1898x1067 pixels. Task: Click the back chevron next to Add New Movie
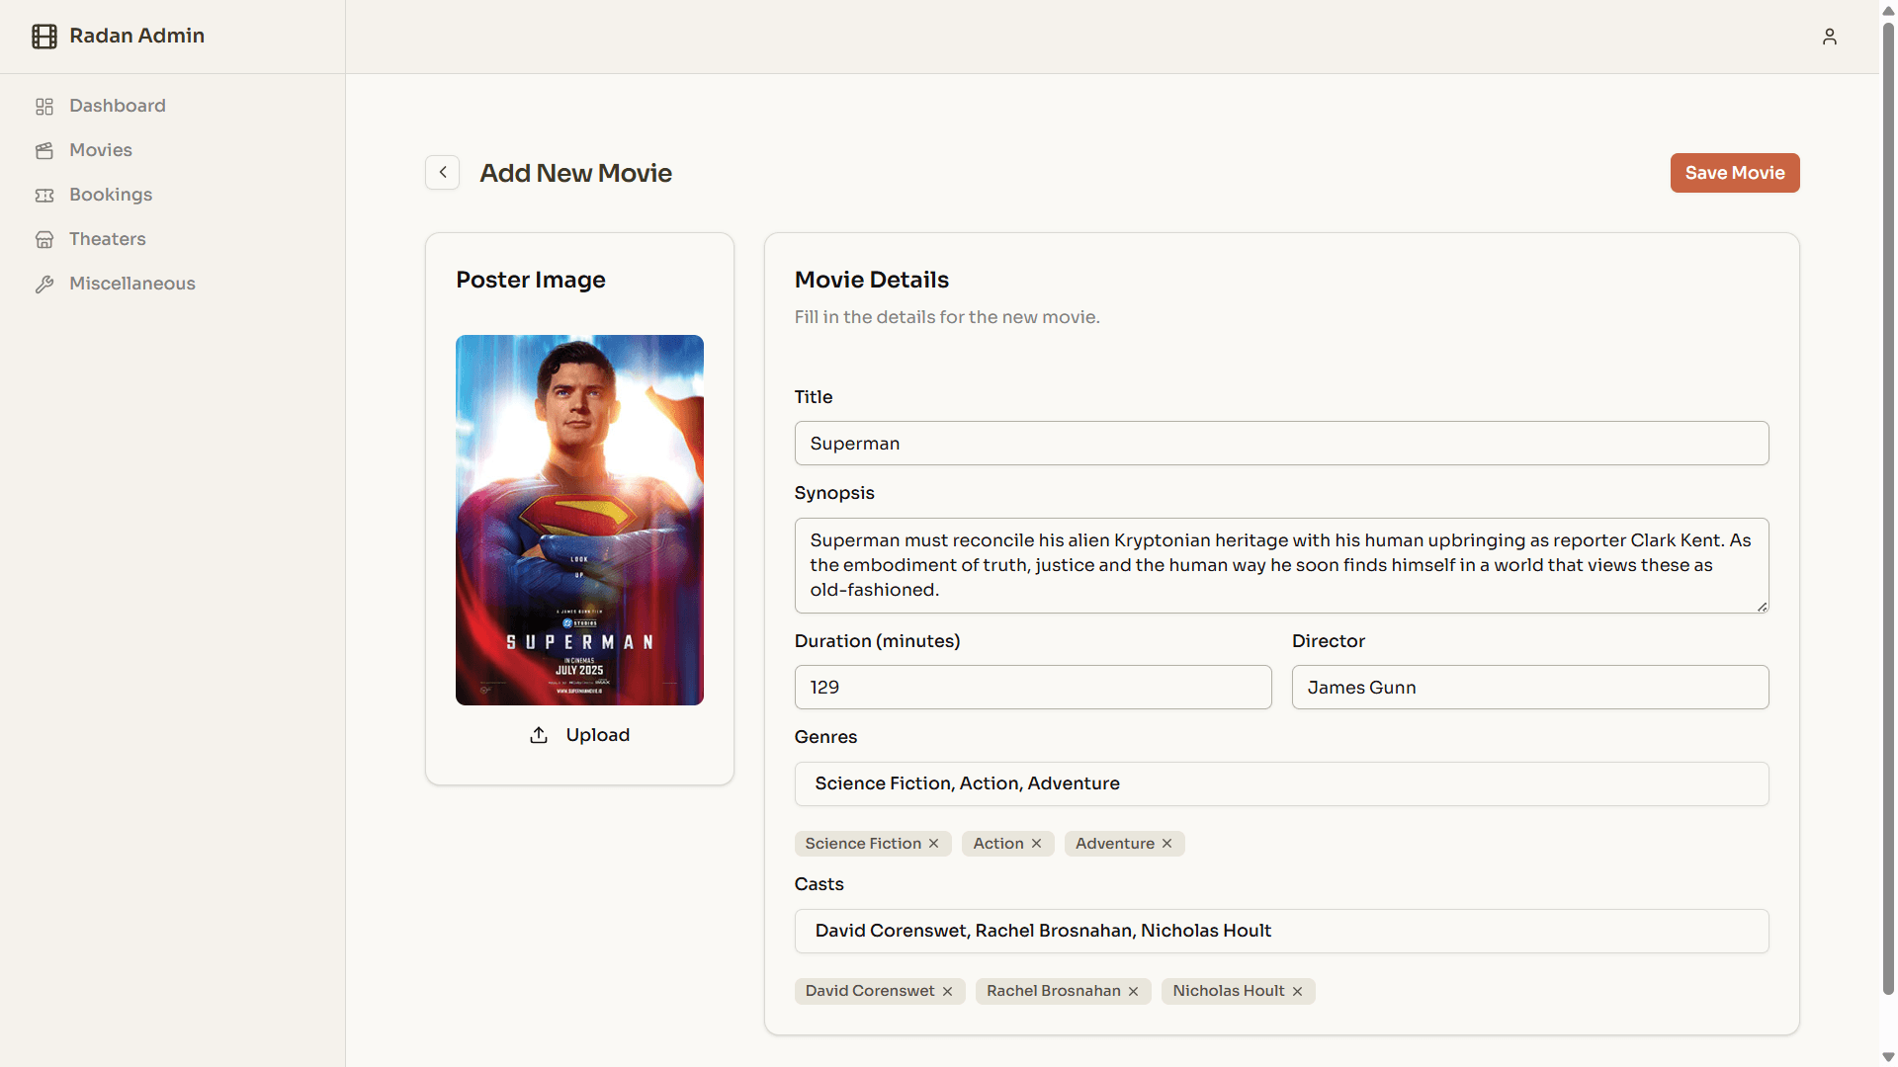[442, 172]
